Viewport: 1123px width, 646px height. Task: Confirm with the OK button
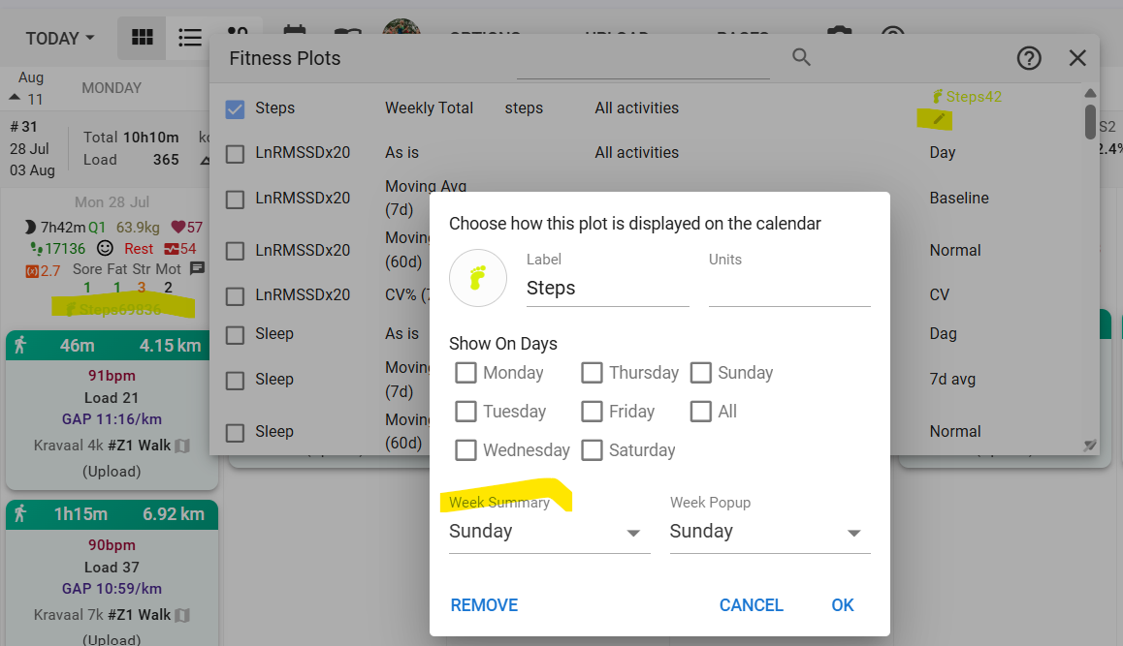[x=842, y=605]
